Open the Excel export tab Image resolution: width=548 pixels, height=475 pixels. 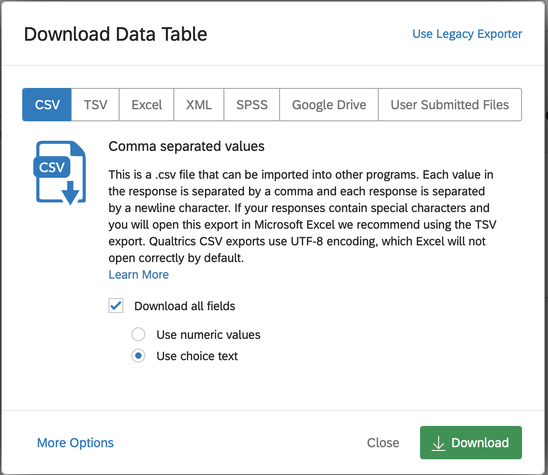tap(147, 105)
